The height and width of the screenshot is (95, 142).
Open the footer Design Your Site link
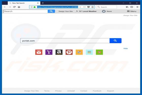31,91
